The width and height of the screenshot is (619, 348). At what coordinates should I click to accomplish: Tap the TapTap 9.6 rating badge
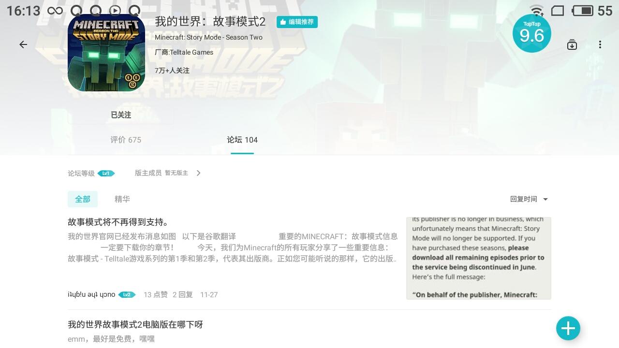[531, 33]
